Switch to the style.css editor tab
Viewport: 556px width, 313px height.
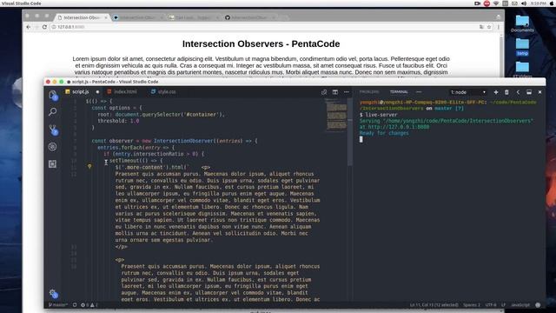[163, 91]
